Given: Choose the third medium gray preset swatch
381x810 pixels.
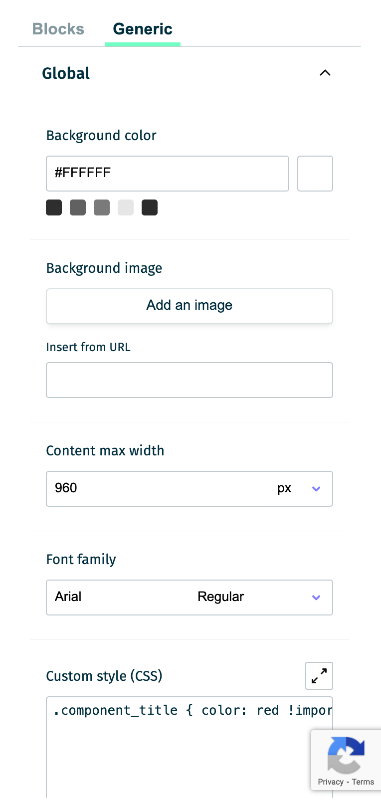Looking at the screenshot, I should [102, 207].
